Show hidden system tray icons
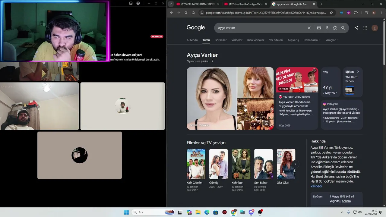This screenshot has width=386, height=217. click(x=342, y=212)
